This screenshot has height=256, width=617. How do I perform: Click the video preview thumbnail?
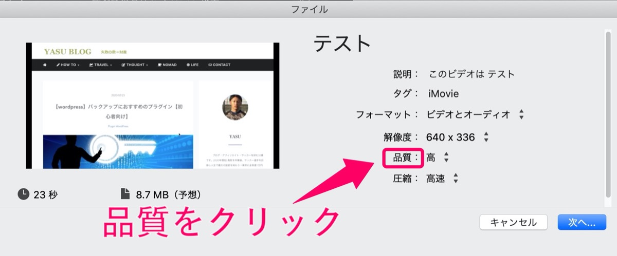153,106
